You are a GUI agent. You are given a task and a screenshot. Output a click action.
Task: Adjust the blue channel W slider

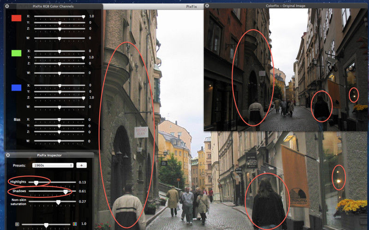click(x=60, y=107)
